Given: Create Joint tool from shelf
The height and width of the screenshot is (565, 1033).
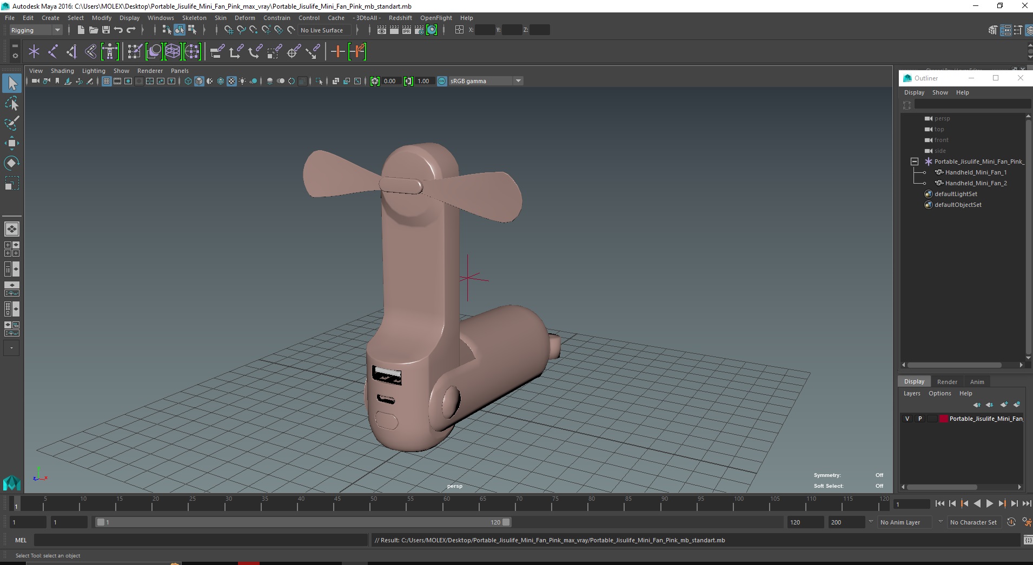Looking at the screenshot, I should tap(53, 52).
